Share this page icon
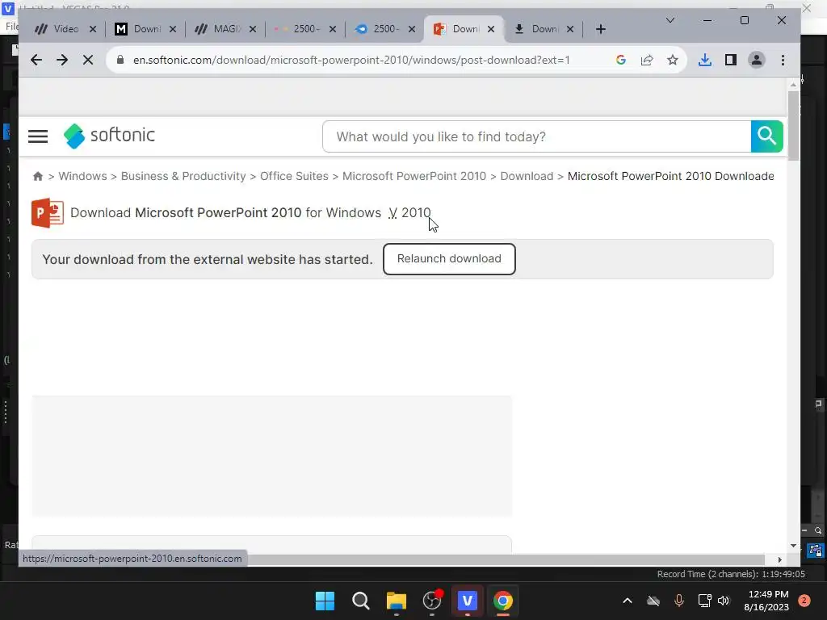This screenshot has width=827, height=620. tap(647, 60)
